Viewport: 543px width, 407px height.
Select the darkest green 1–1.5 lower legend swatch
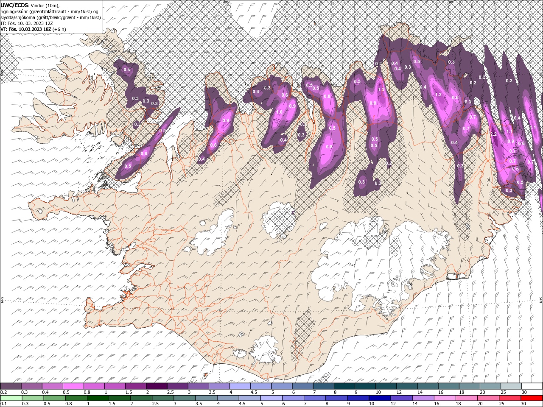98,398
